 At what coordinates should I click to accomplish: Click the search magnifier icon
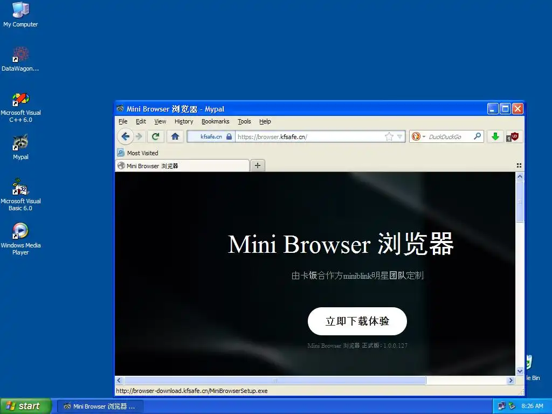coord(478,136)
